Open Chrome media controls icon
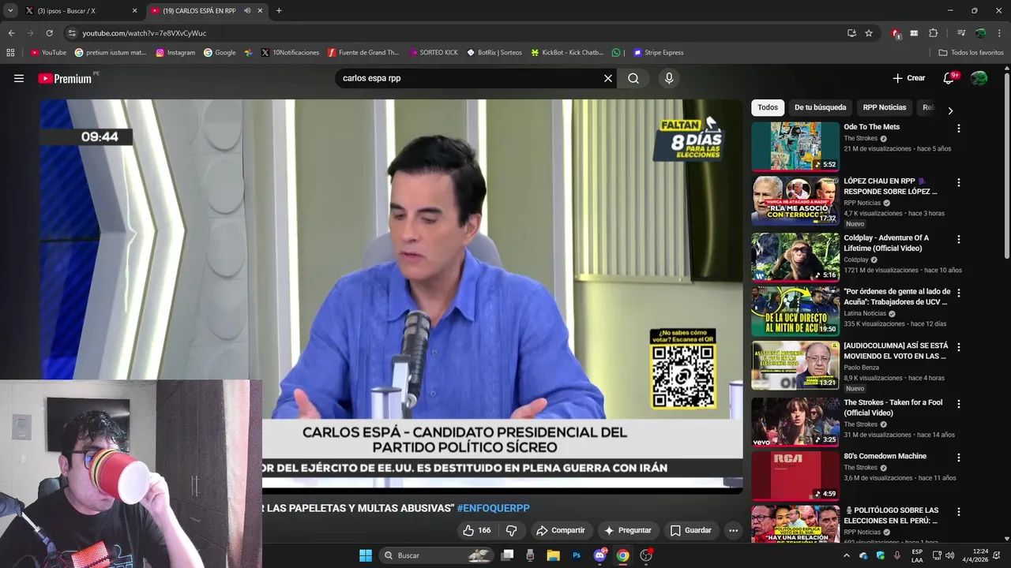Screen dimensions: 1011x568 960,33
